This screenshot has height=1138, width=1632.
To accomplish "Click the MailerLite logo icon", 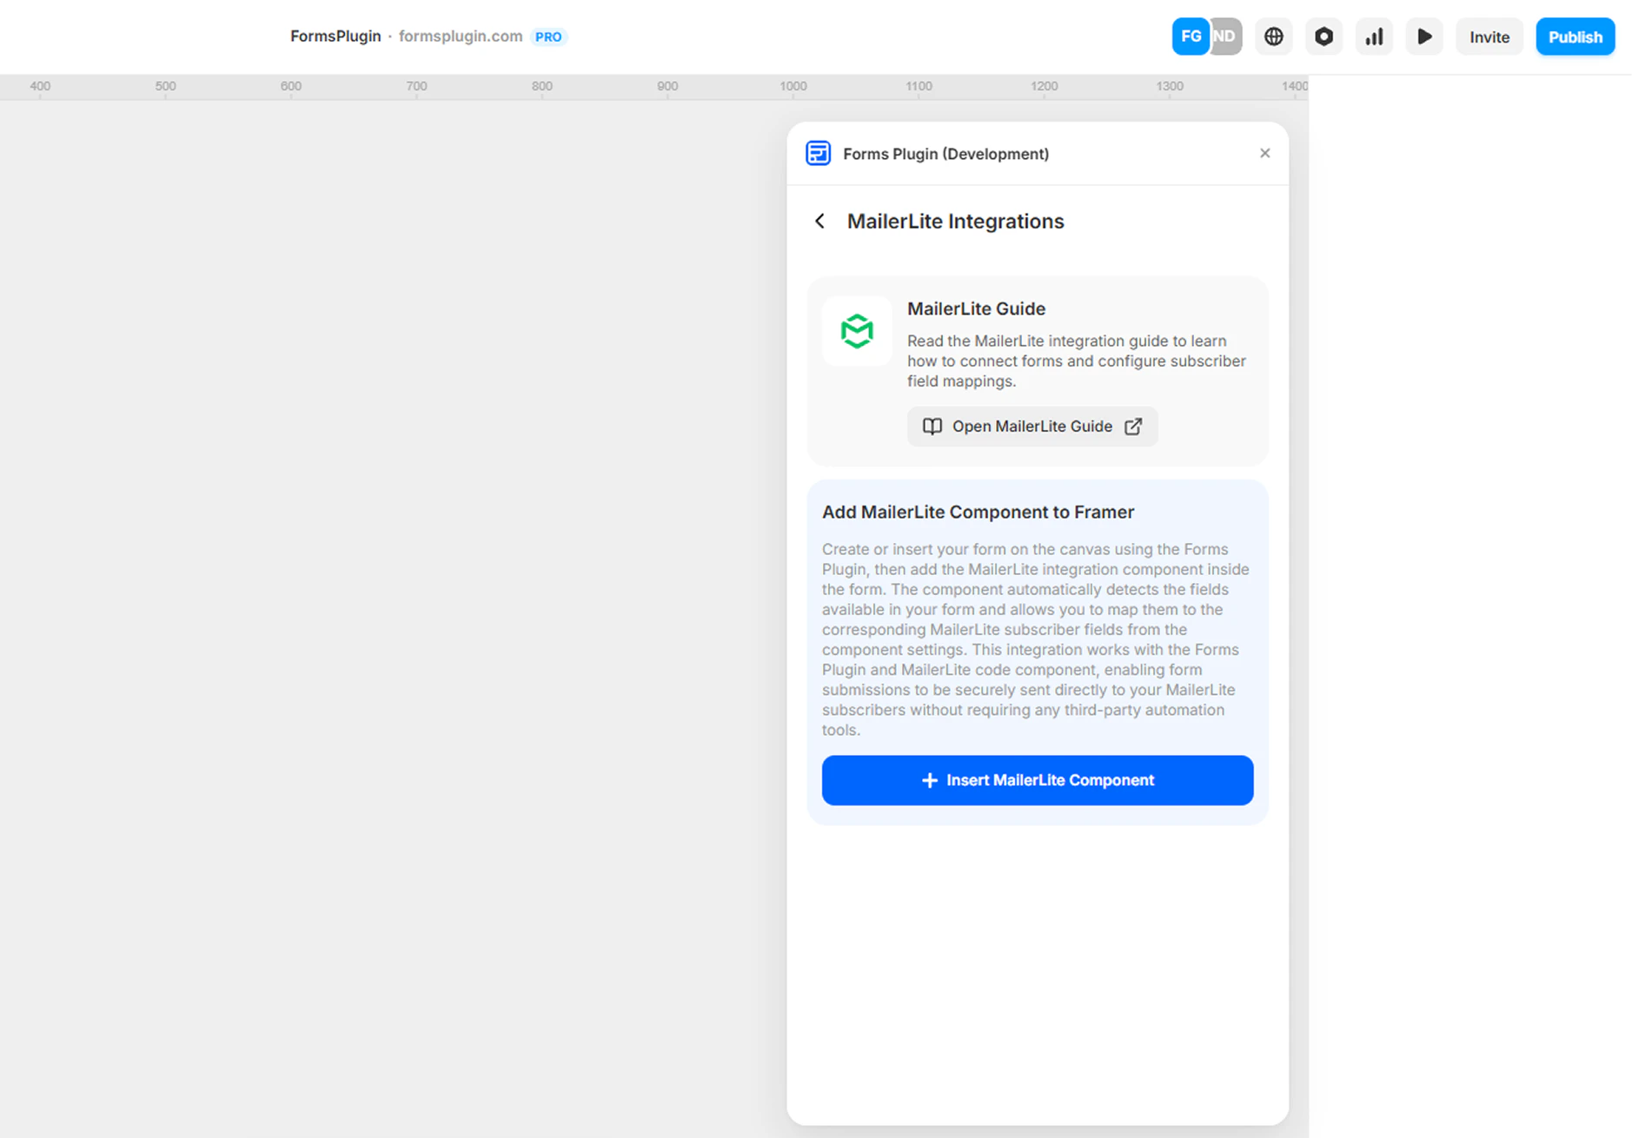I will click(857, 331).
